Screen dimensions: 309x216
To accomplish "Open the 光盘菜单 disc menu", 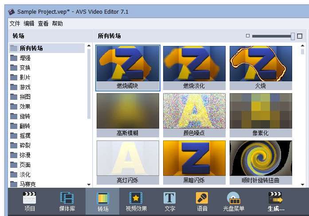I will 234,202.
